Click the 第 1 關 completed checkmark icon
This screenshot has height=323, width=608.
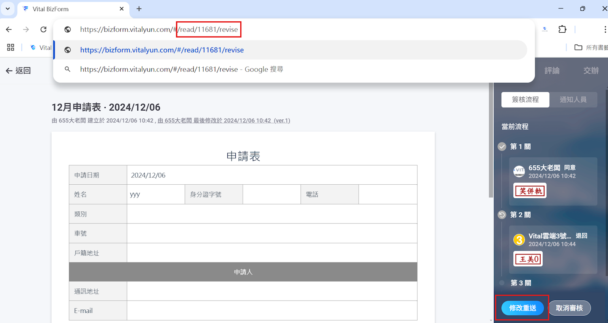502,147
